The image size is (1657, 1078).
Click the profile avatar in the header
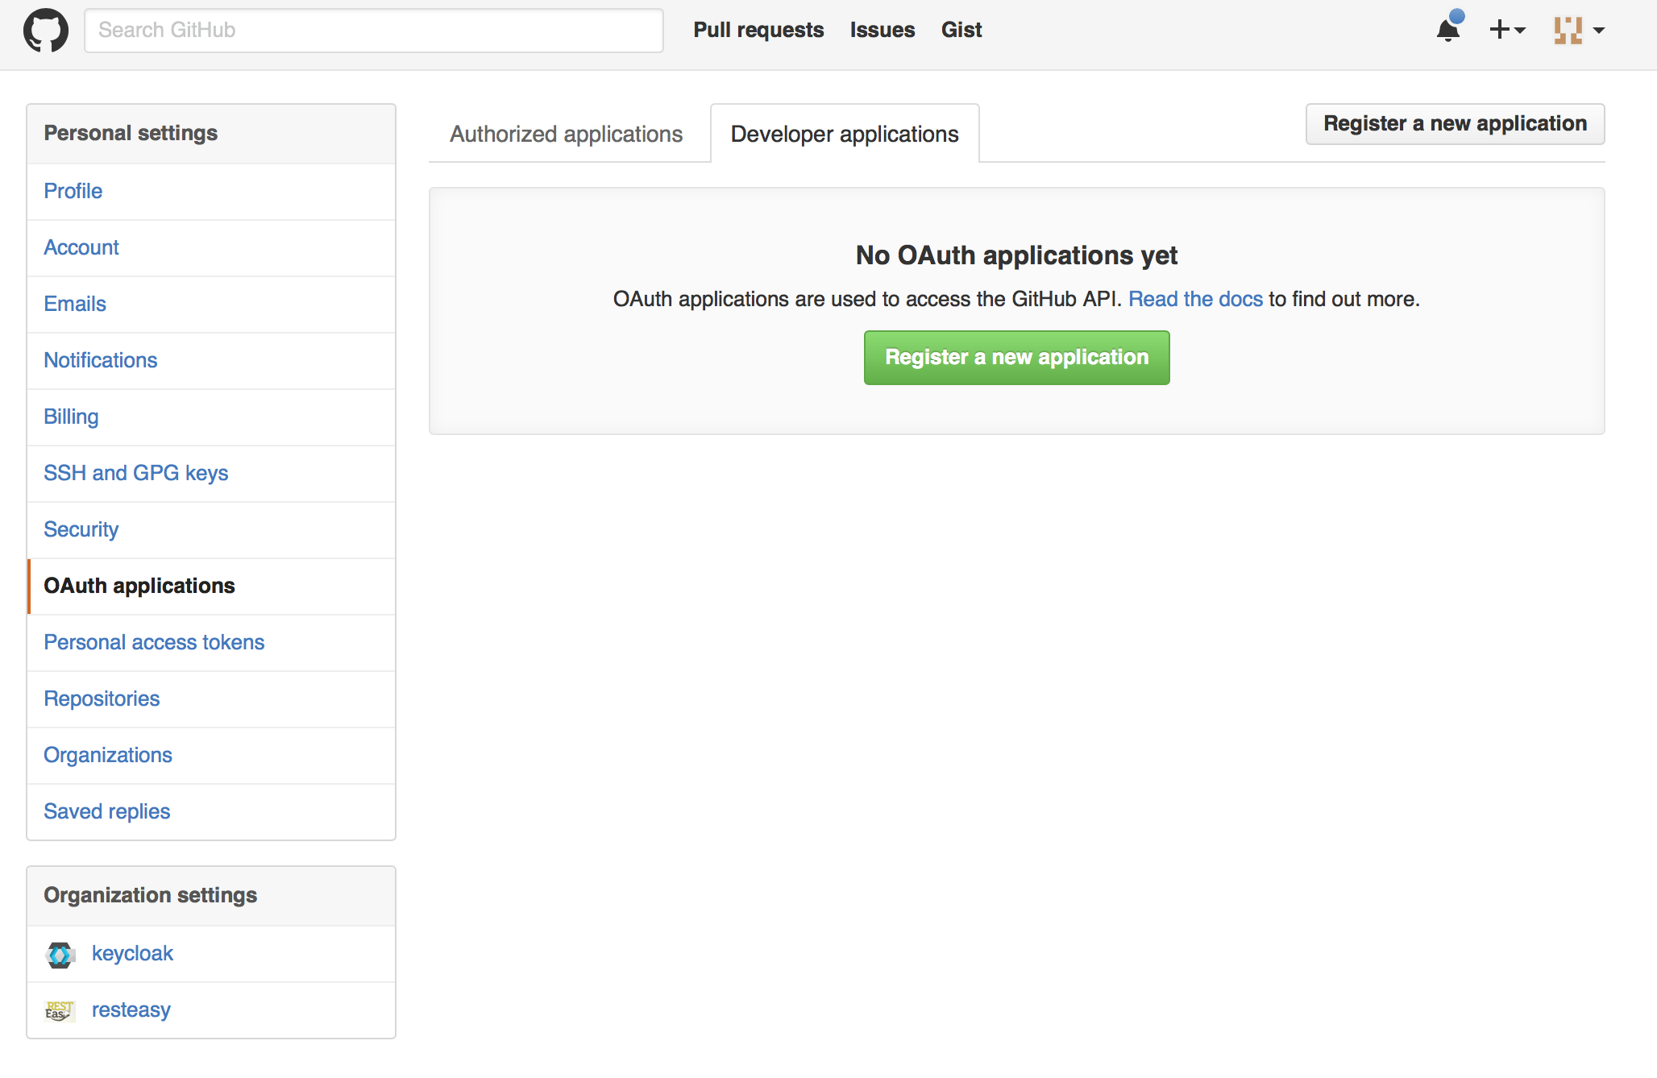coord(1570,30)
